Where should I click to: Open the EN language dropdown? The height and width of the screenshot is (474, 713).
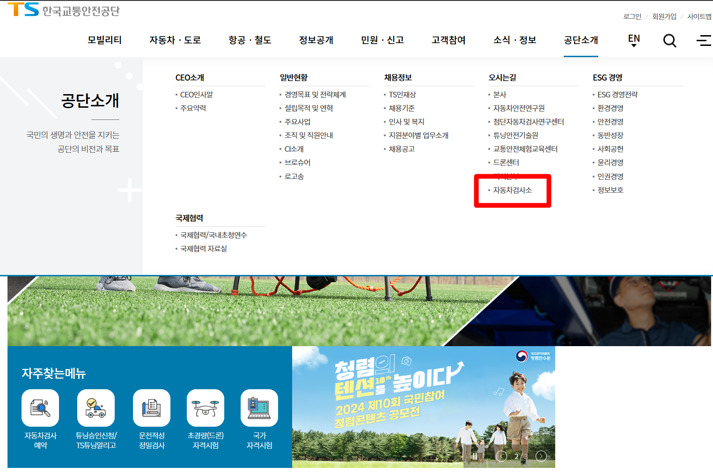633,41
